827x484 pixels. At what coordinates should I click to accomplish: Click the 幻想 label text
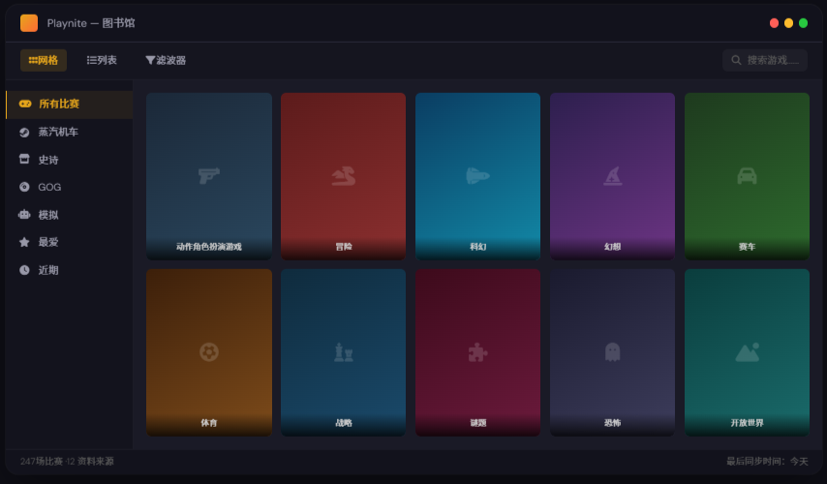tap(612, 246)
